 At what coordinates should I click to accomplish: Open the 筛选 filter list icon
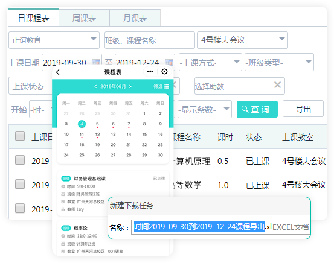click(167, 86)
